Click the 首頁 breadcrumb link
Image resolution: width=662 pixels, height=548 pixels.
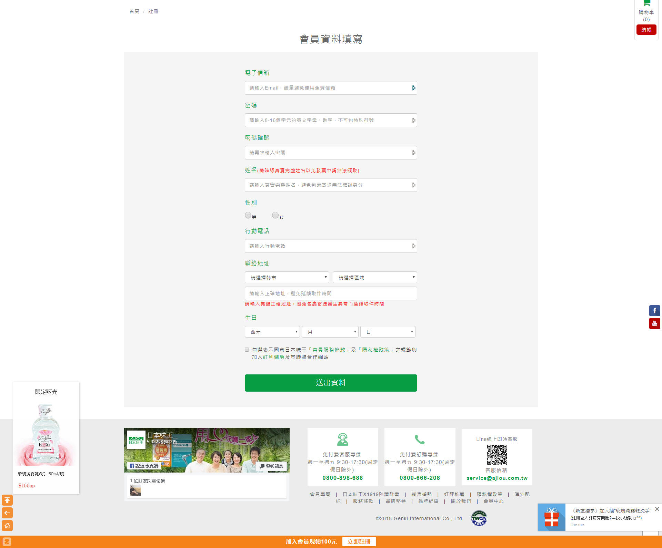[134, 11]
